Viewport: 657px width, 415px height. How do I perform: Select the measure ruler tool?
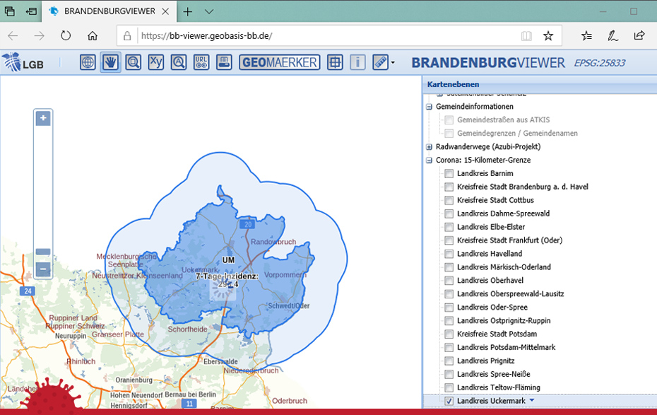[379, 62]
